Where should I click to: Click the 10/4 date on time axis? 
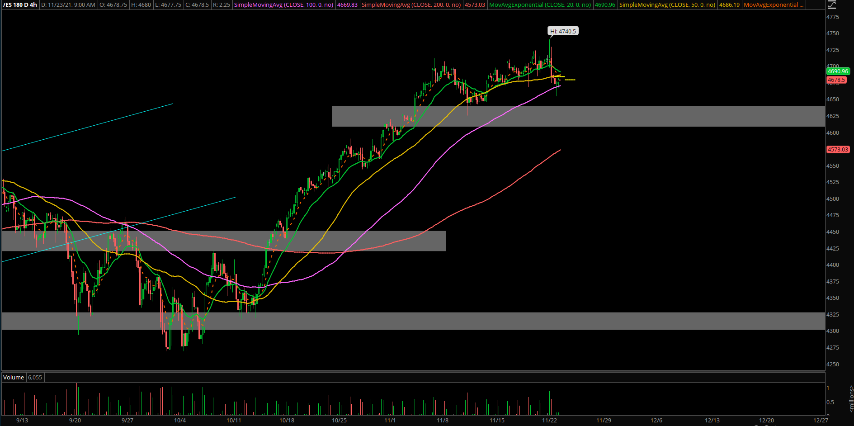(x=180, y=421)
